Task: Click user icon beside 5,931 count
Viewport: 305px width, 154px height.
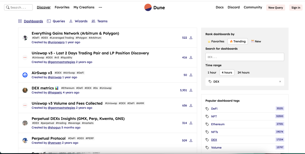Action: click(x=191, y=90)
